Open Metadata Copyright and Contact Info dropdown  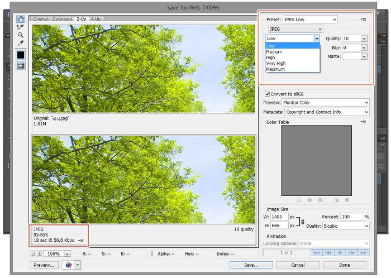click(x=327, y=112)
